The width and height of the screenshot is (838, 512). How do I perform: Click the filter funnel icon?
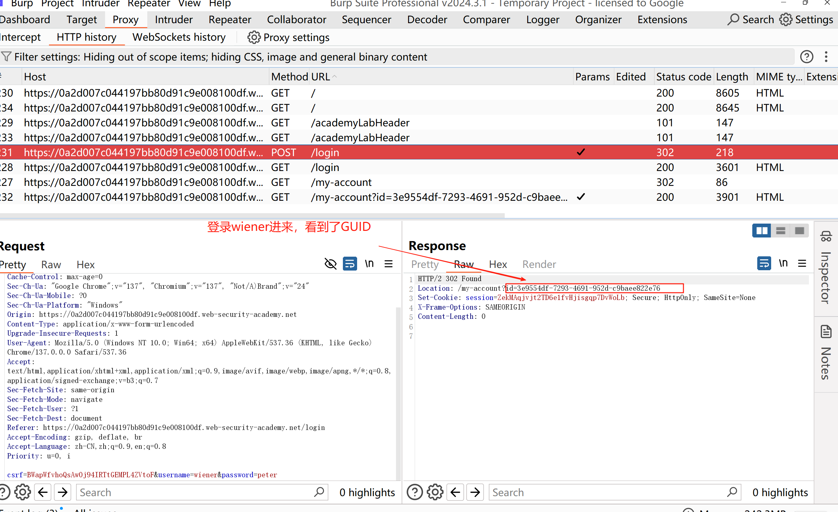(6, 57)
